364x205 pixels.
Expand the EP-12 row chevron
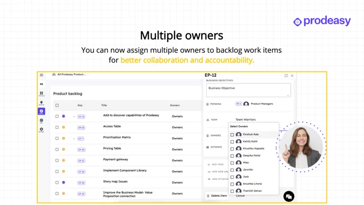click(x=74, y=117)
